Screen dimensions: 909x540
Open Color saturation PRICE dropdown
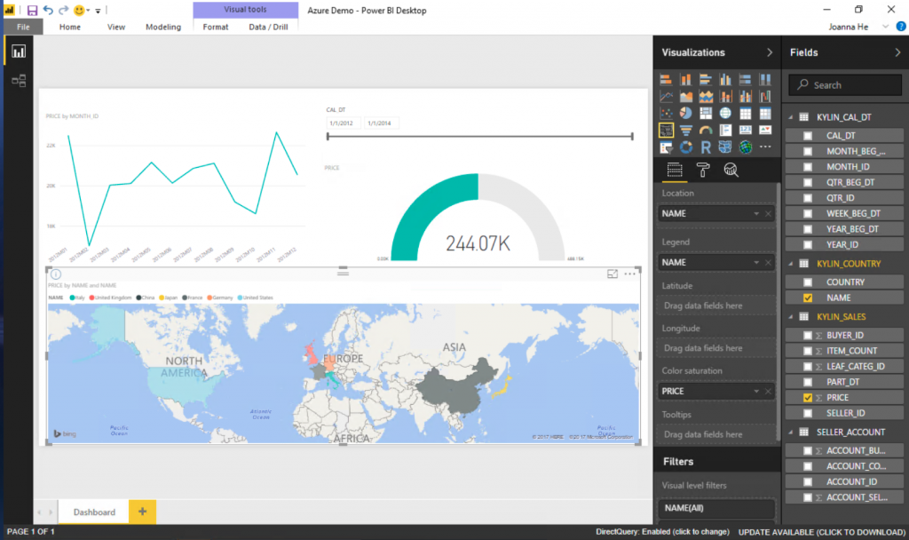pyautogui.click(x=756, y=392)
